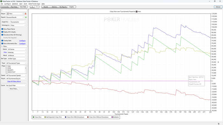Select the cash game $ mode button
The image size is (223, 125).
(32, 7)
